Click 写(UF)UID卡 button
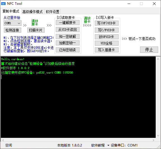This screenshot has height=149, width=161. pos(107,23)
